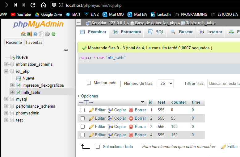Click the shield security icon in address bar

(x=54, y=5)
